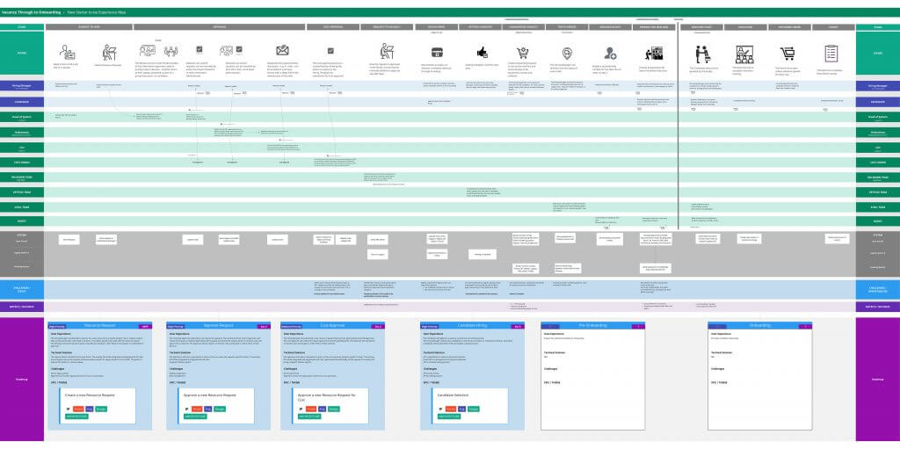Click green tag beside blue tag in Candidate Selection epic

click(x=474, y=409)
